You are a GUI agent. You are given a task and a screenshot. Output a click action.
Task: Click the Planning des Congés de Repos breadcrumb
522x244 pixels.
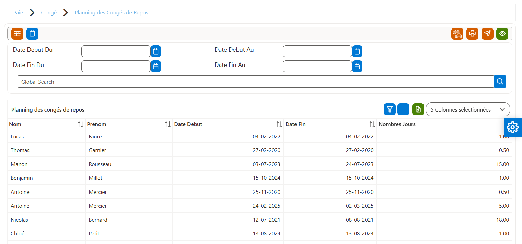[112, 13]
